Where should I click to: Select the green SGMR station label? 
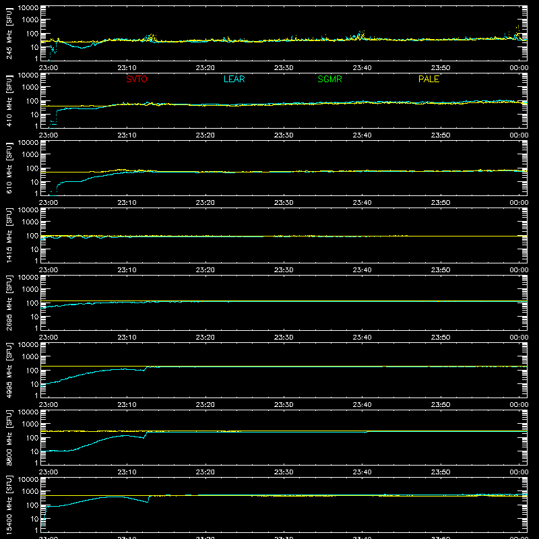[x=329, y=79]
